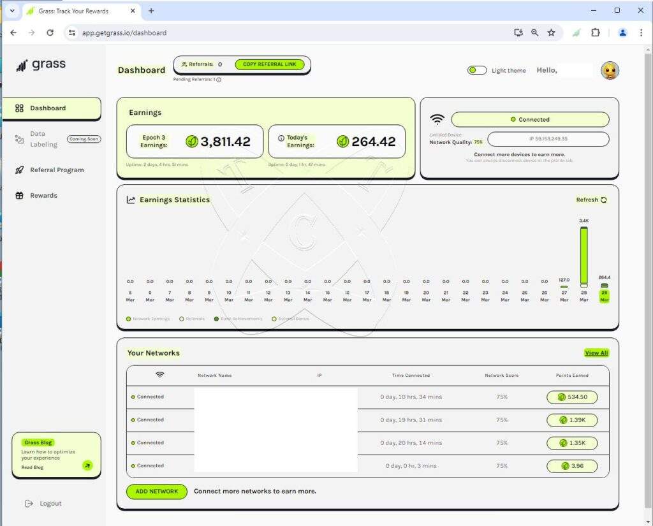Select the 27 Mar bar in chart
This screenshot has height=526, width=653.
[x=564, y=286]
